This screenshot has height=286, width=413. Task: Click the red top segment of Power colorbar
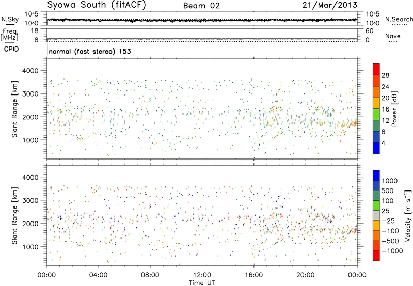pyautogui.click(x=376, y=69)
